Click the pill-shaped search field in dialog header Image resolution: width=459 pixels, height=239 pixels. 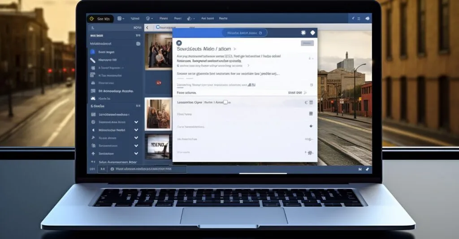(244, 33)
